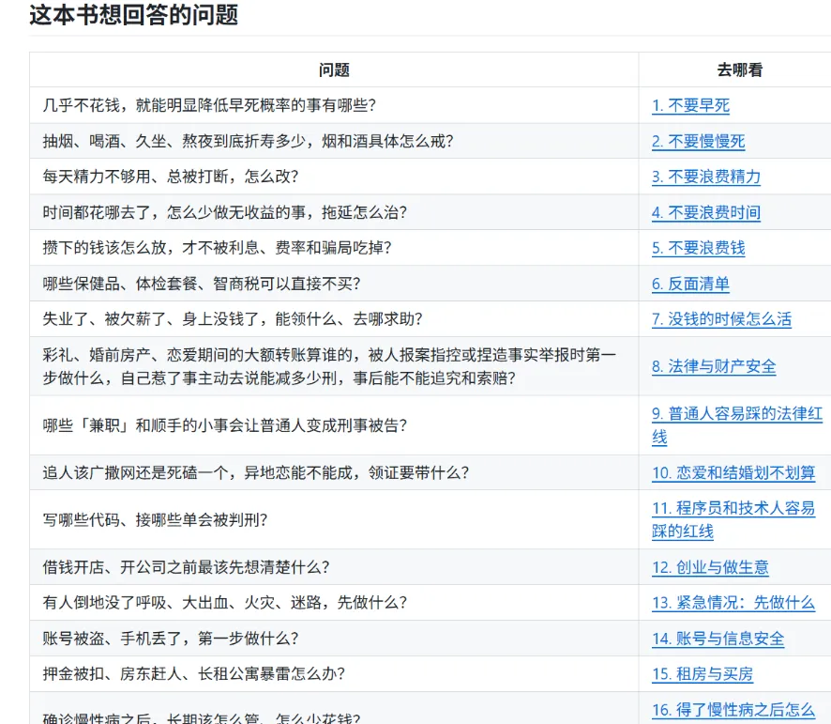Click the 问题 column header

[x=334, y=69]
